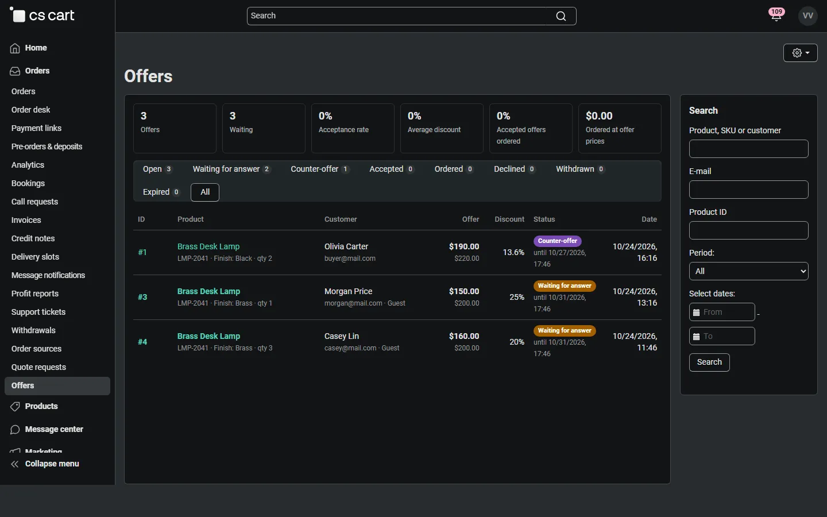Open Support tickets in the sidebar
The image size is (827, 517).
[x=38, y=312]
